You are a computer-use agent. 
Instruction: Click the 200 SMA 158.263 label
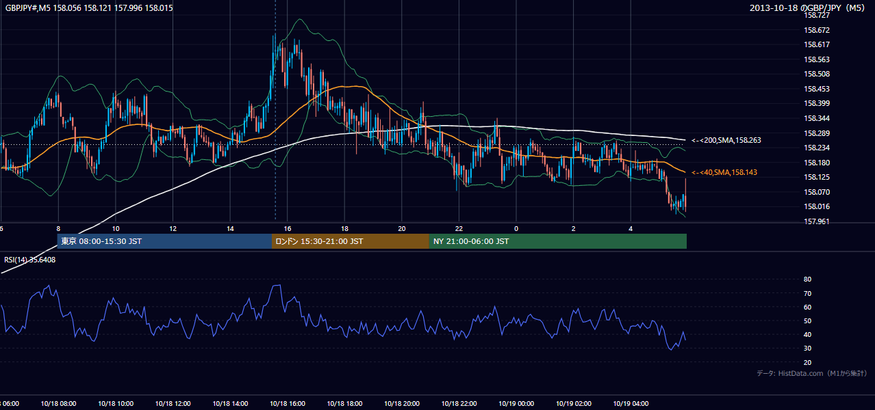point(726,140)
